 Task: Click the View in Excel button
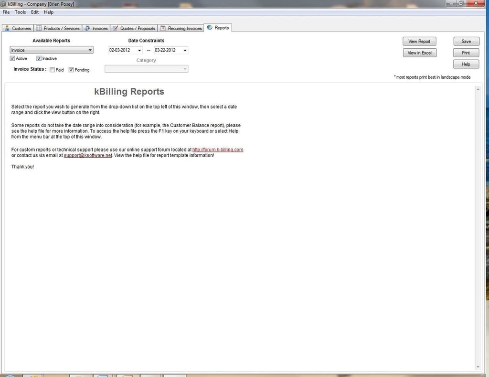point(419,53)
